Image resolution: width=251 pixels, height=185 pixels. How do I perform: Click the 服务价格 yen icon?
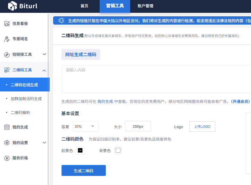[7, 158]
